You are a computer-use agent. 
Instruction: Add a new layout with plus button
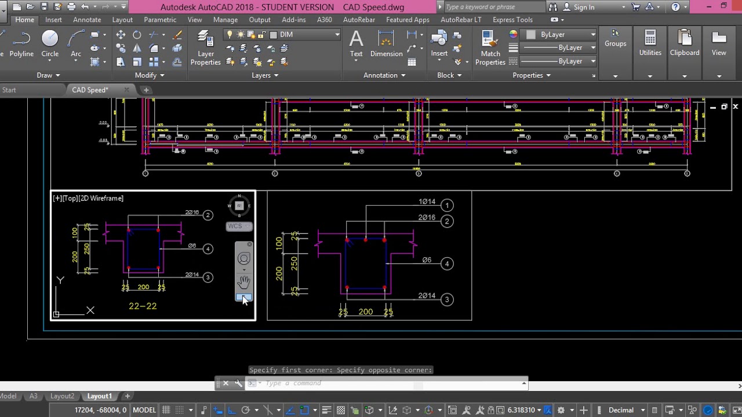tap(127, 396)
